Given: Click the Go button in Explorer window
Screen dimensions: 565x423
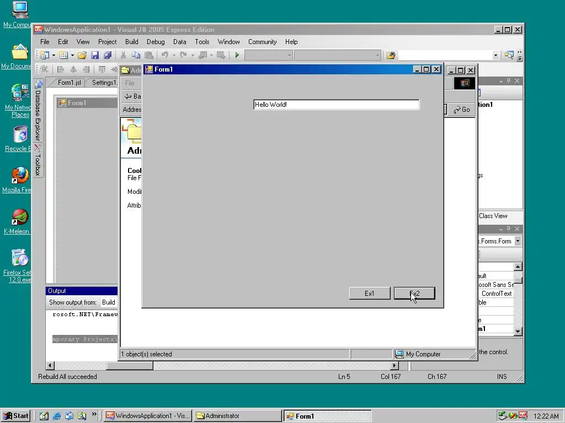Looking at the screenshot, I should click(462, 110).
